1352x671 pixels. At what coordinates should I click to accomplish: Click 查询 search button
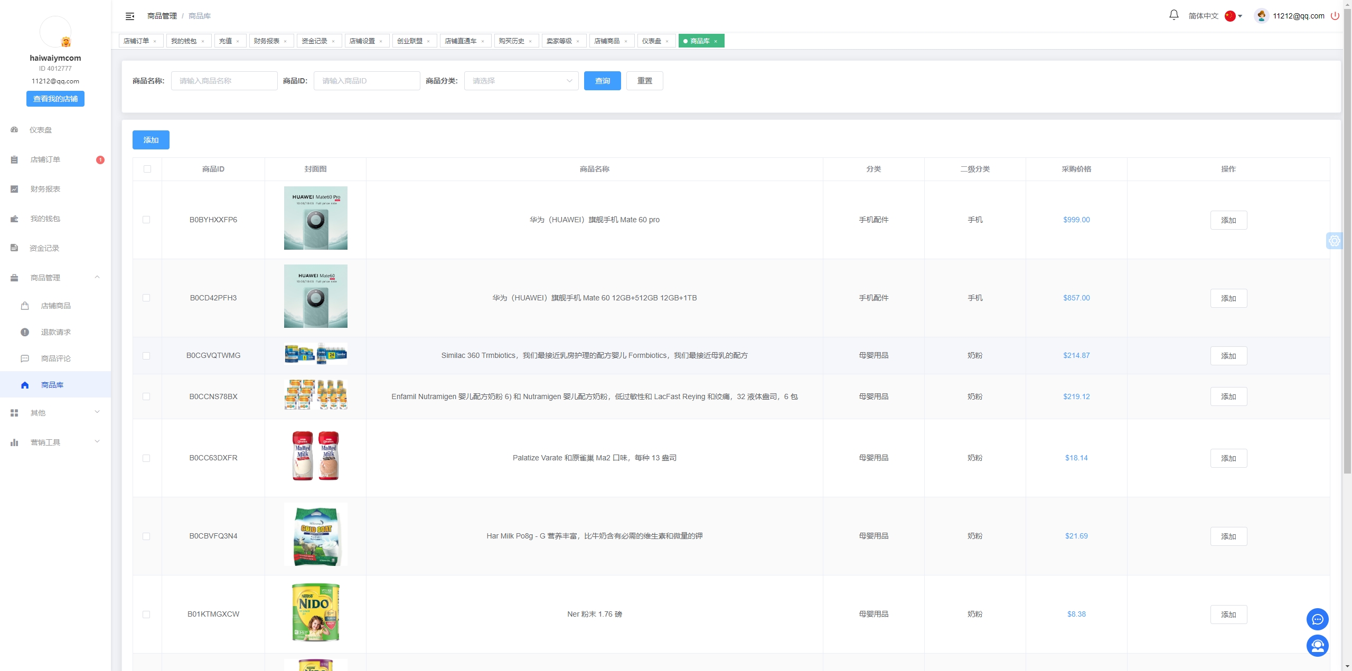click(601, 80)
